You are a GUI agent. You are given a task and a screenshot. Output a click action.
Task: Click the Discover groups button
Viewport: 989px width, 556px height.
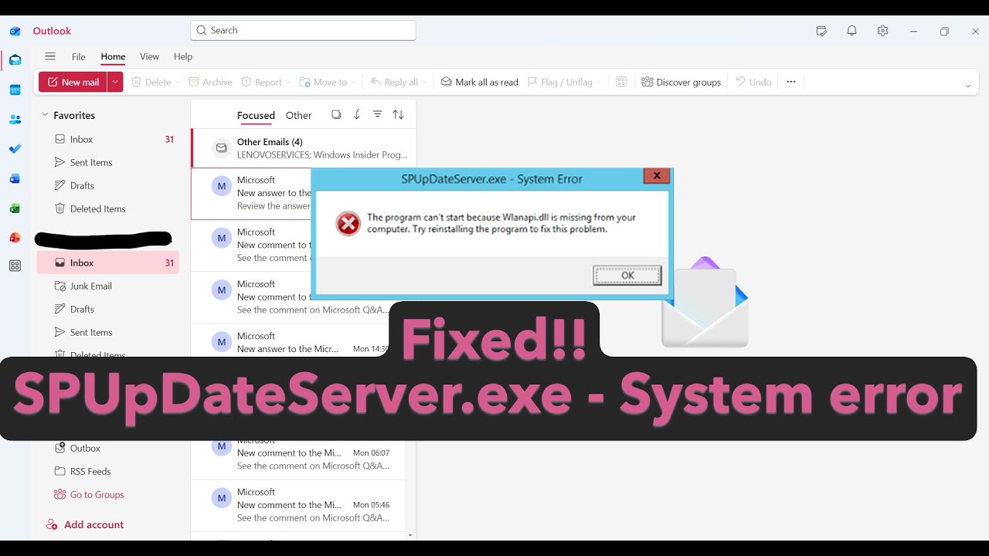[x=681, y=83]
